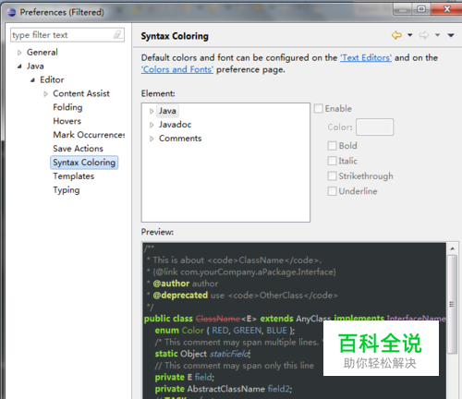The height and width of the screenshot is (399, 462).
Task: Select Javadoc in the Element list
Action: [x=175, y=125]
